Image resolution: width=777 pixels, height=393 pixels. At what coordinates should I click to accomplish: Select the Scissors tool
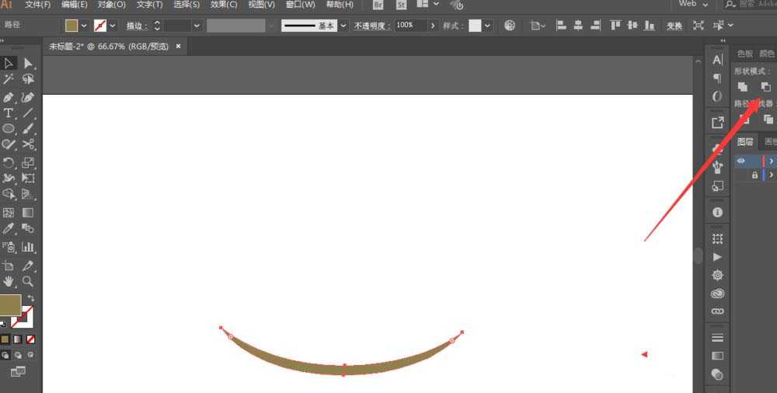click(28, 144)
